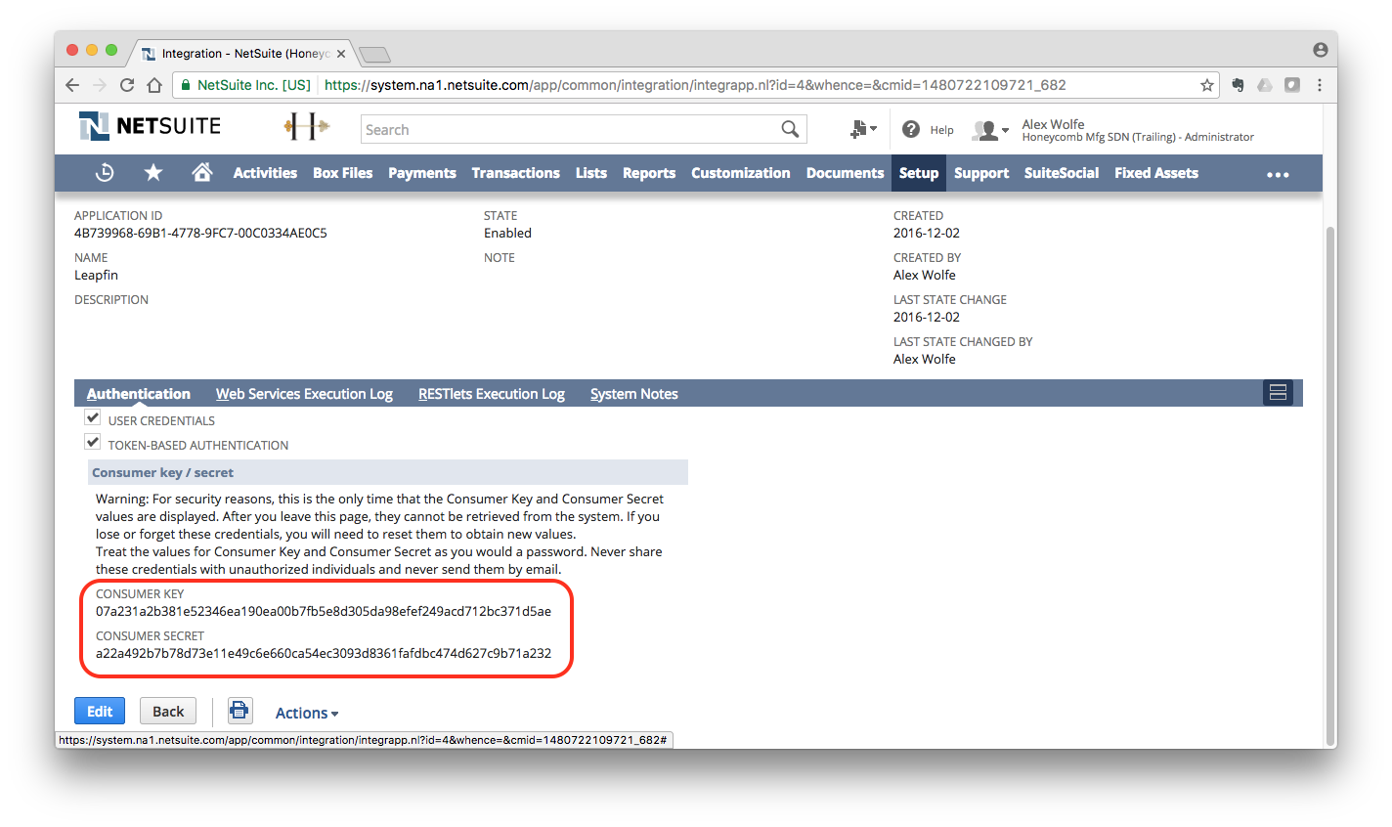This screenshot has height=827, width=1392.
Task: Click the printer icon beside Back
Action: point(239,711)
